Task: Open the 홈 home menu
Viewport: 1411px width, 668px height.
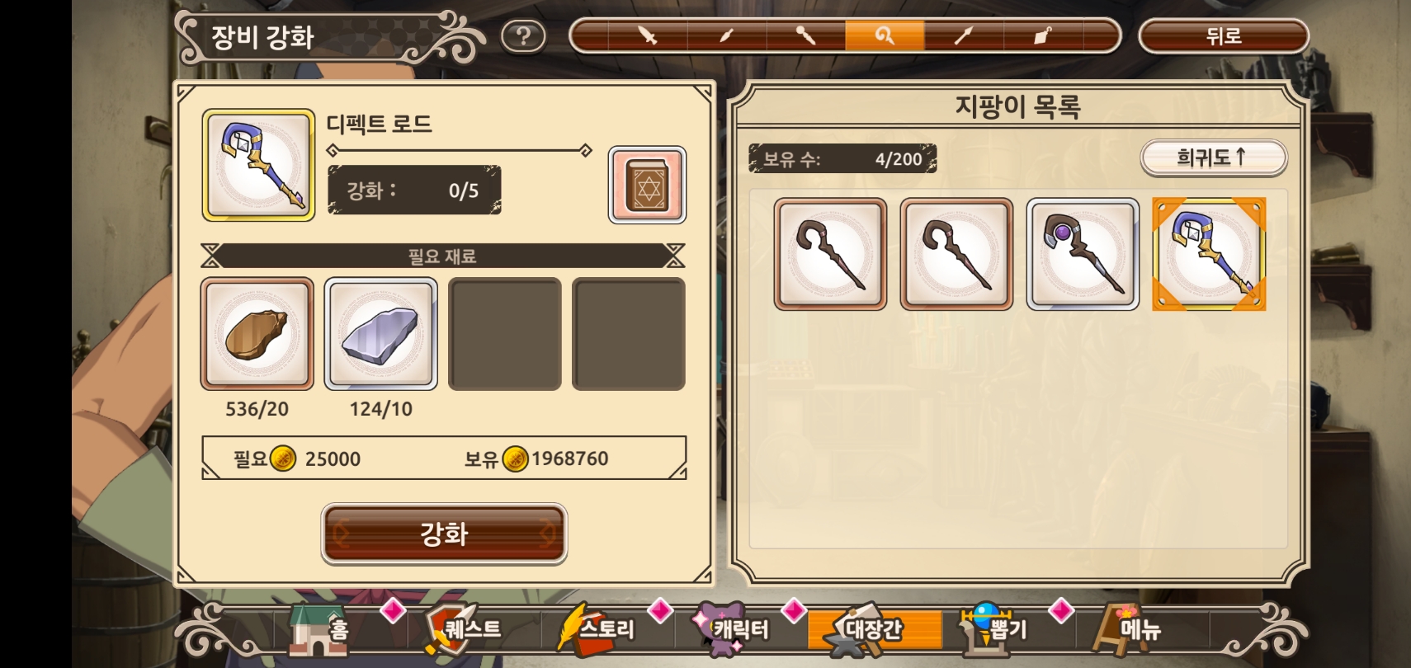Action: [319, 630]
